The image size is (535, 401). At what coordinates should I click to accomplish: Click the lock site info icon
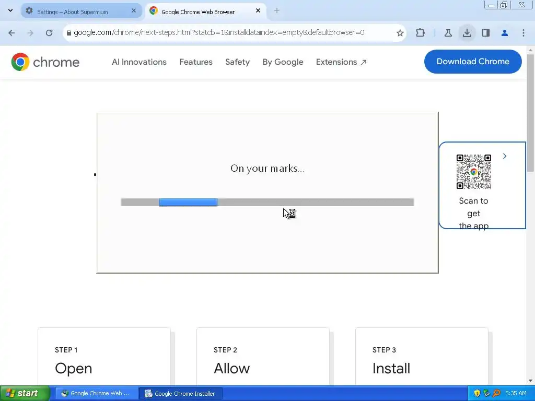[x=68, y=33]
